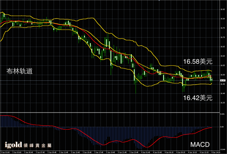227x154 pixels.
Task: Select the 布林轨道 annotation text
Action: coord(20,71)
